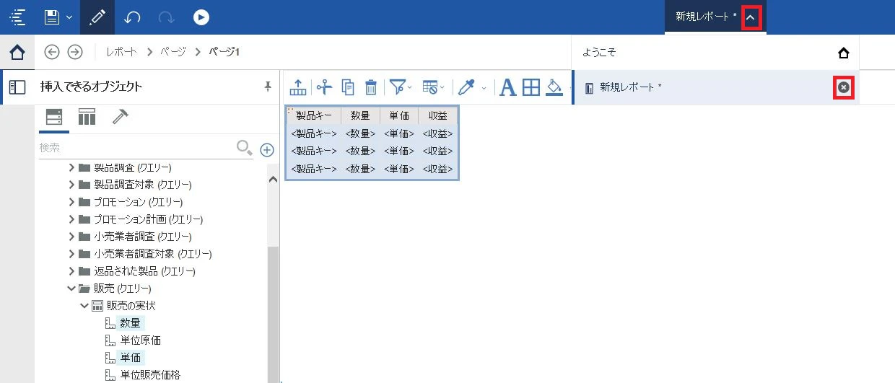Run the report with play button

201,17
